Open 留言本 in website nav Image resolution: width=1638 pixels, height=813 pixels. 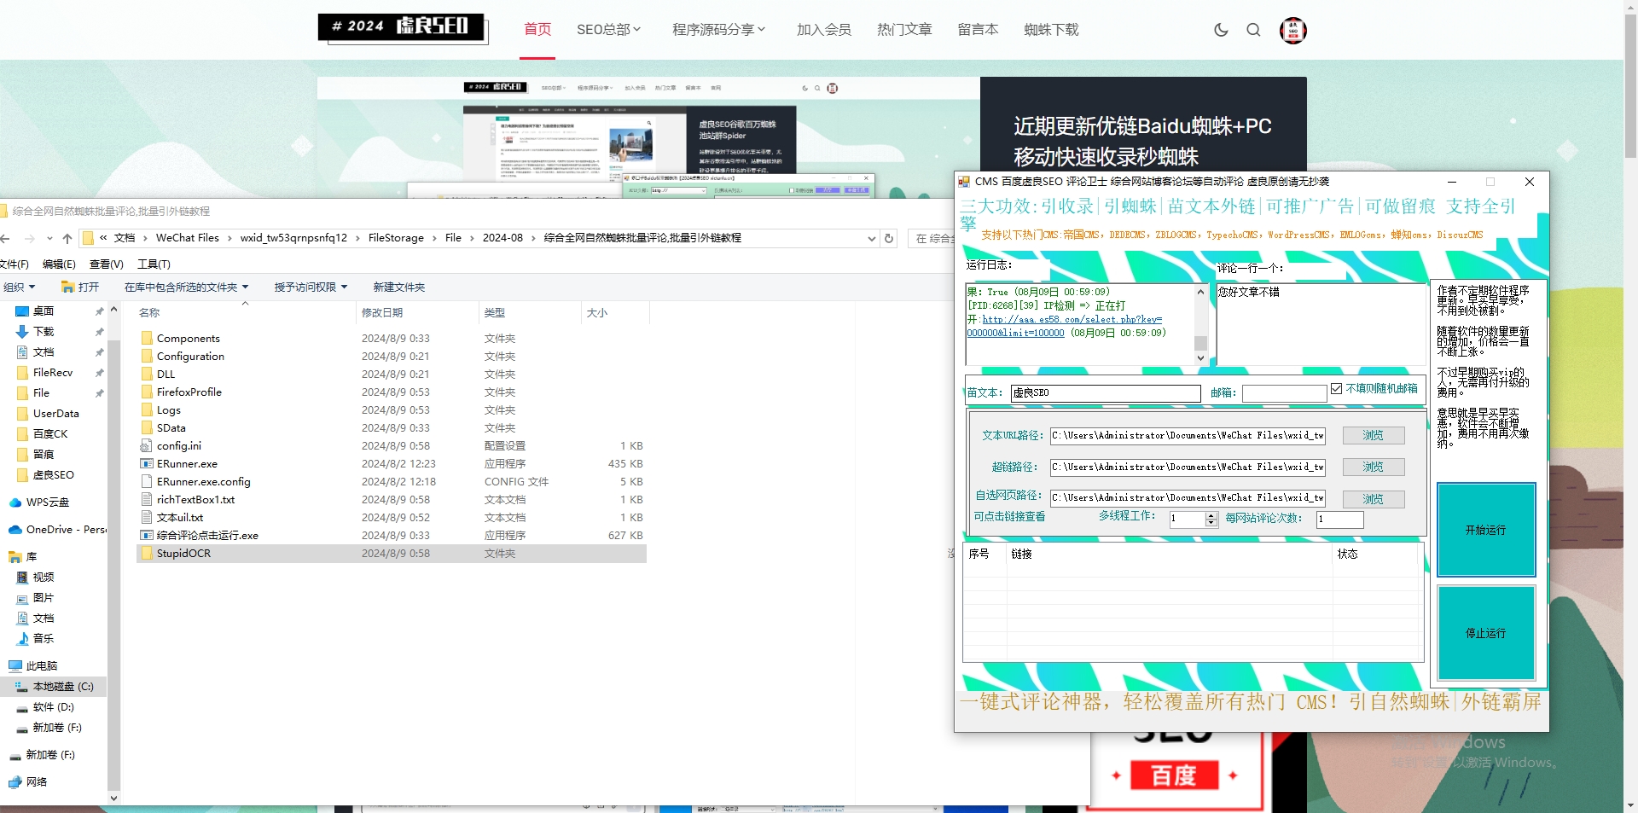[x=978, y=30]
